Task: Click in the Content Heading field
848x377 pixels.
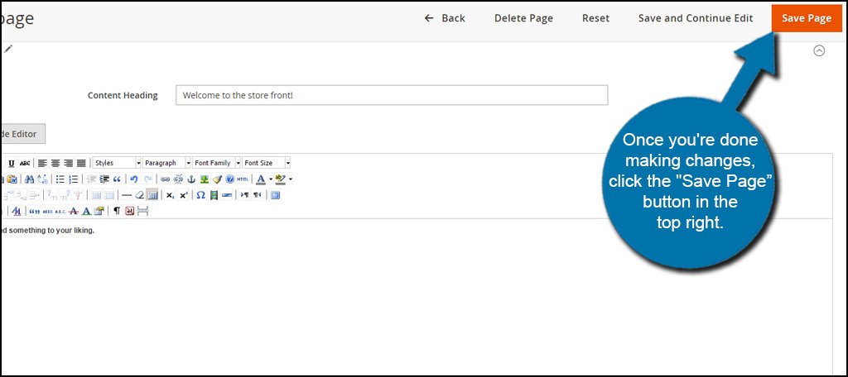Action: coord(391,95)
